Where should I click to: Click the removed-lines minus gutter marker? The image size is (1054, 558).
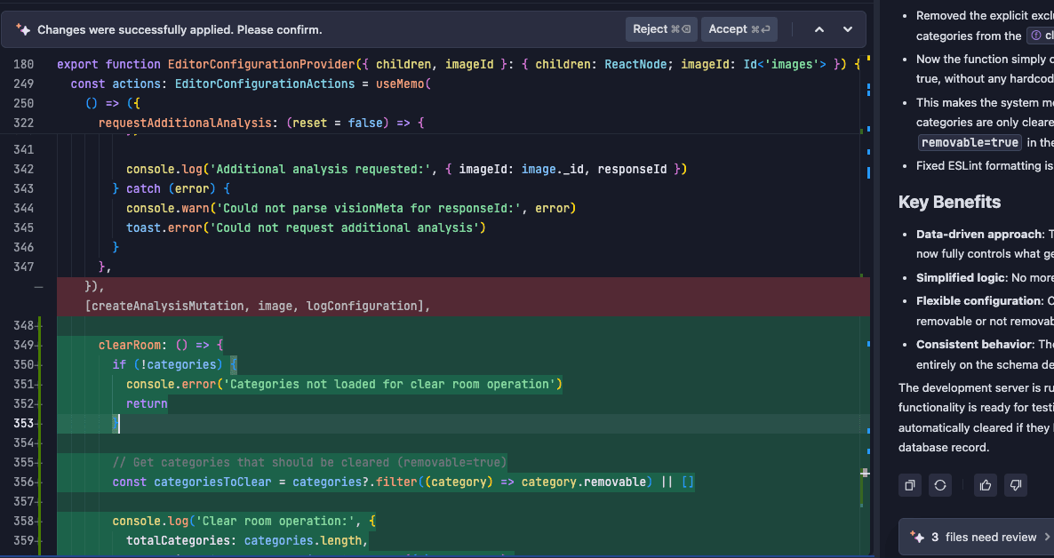(x=38, y=287)
